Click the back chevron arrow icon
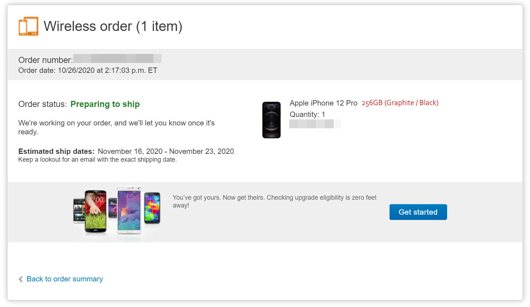This screenshot has width=530, height=307. tap(21, 279)
